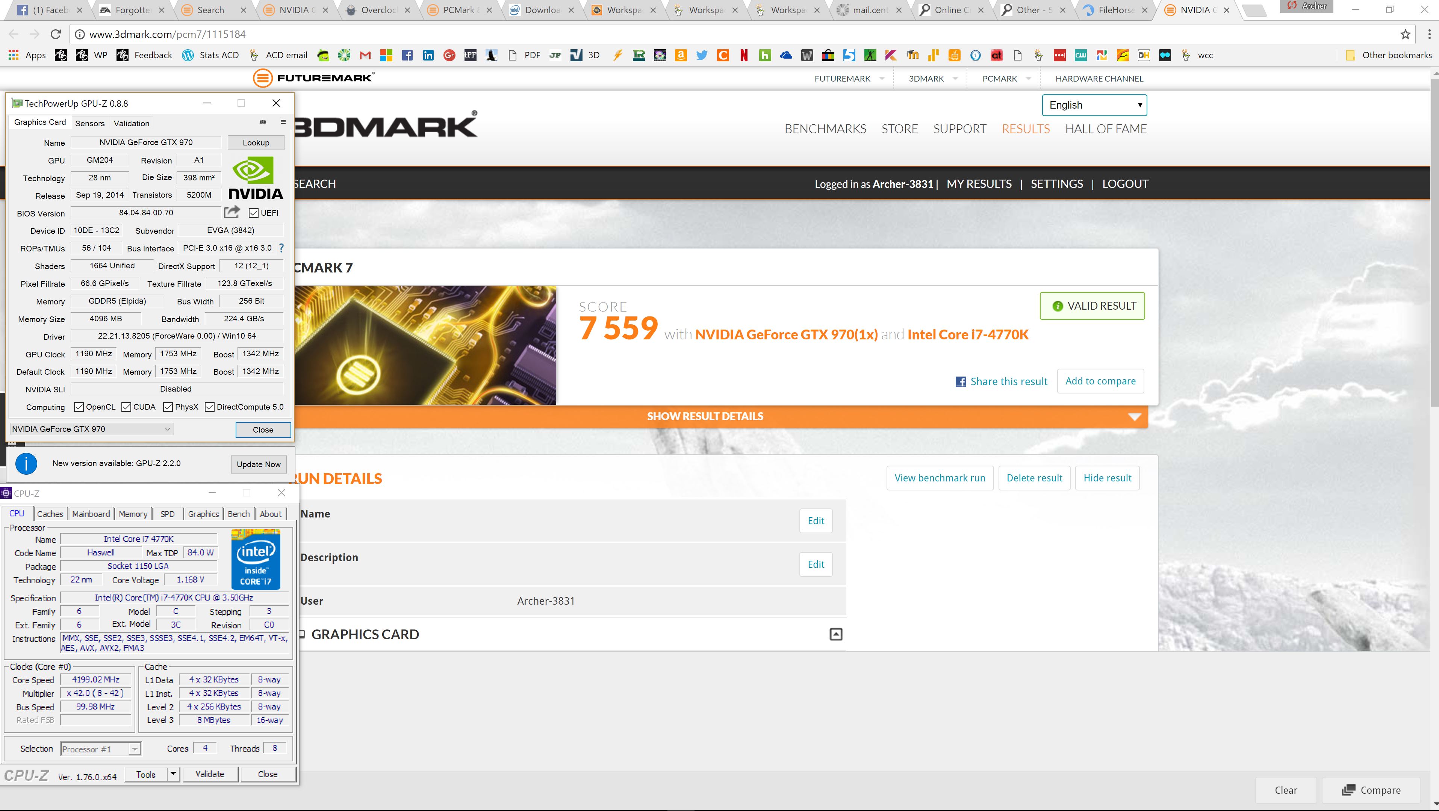
Task: Open the Netflix bookmark icon
Action: (744, 55)
